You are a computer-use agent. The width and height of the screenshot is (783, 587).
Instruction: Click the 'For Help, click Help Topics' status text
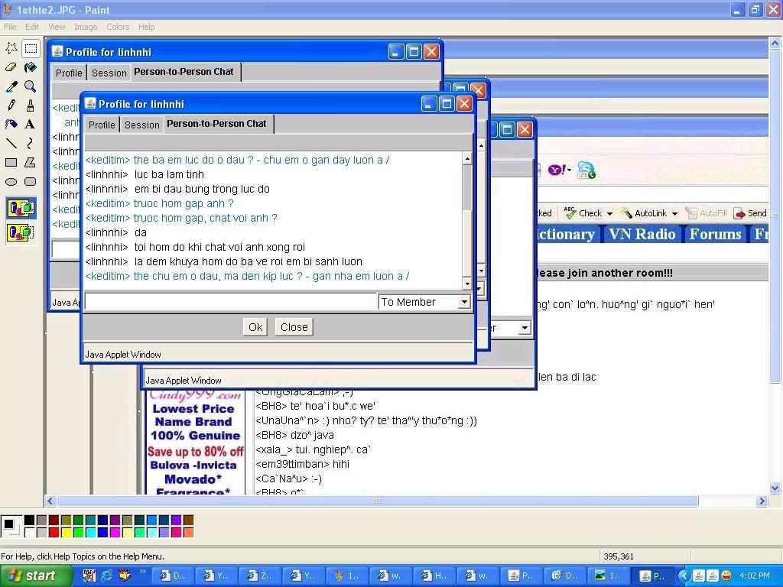tap(83, 556)
